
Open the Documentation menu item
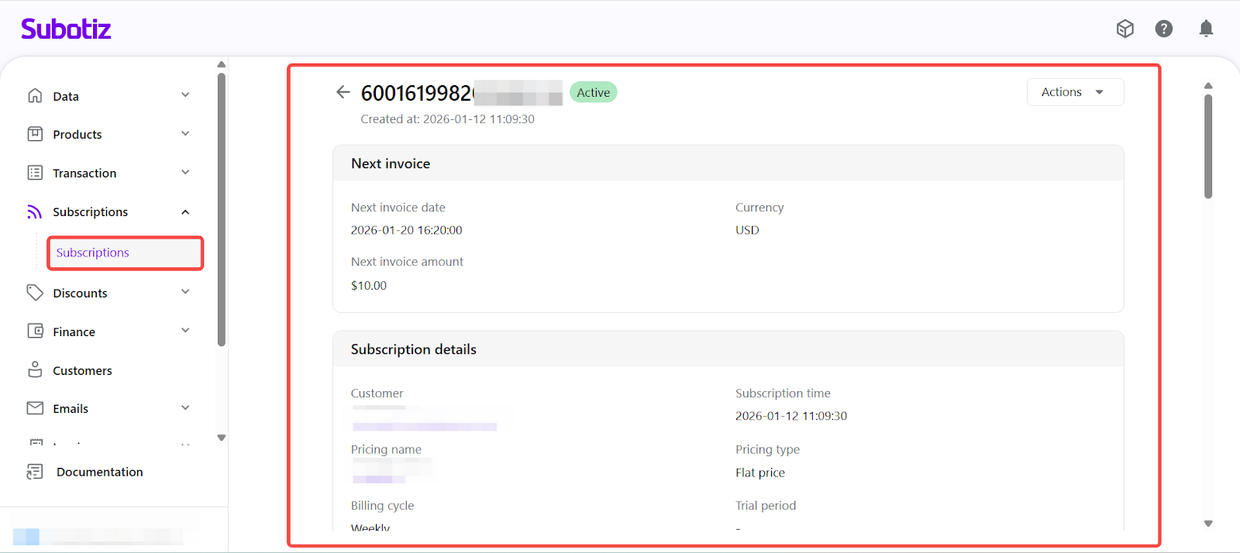(x=99, y=472)
